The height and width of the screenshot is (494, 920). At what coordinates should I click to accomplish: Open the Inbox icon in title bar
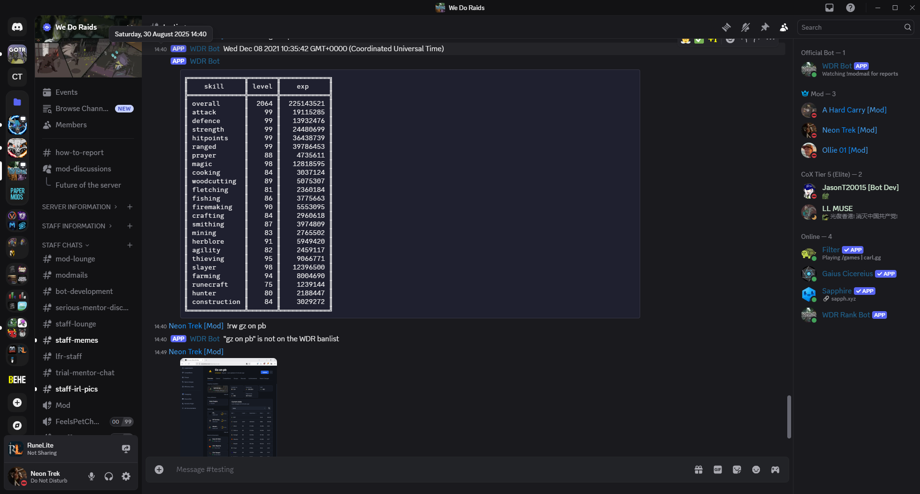coord(829,8)
